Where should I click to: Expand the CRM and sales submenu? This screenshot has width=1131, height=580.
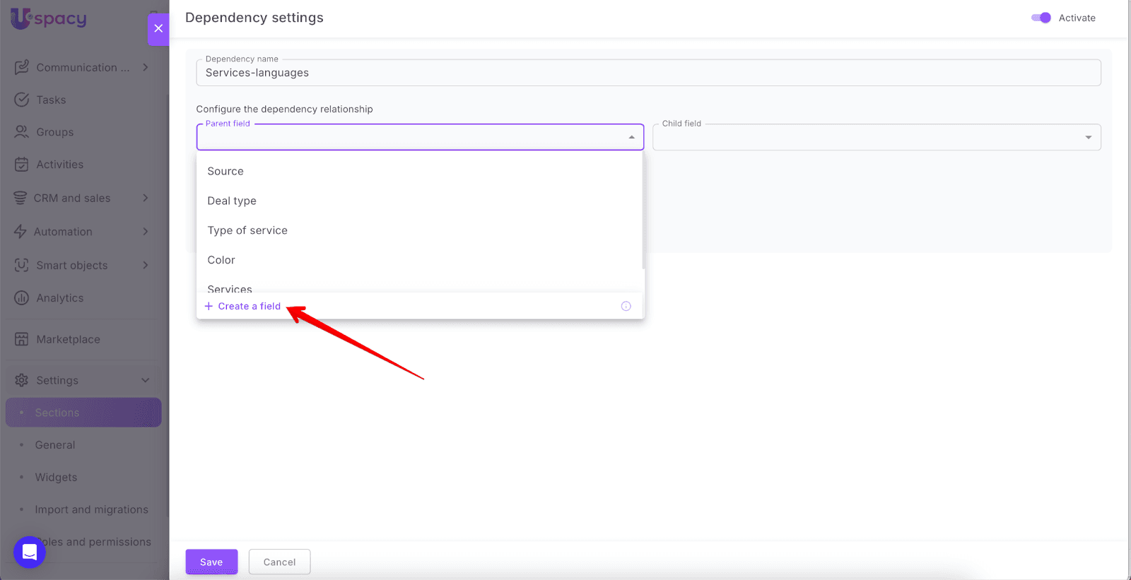point(146,198)
